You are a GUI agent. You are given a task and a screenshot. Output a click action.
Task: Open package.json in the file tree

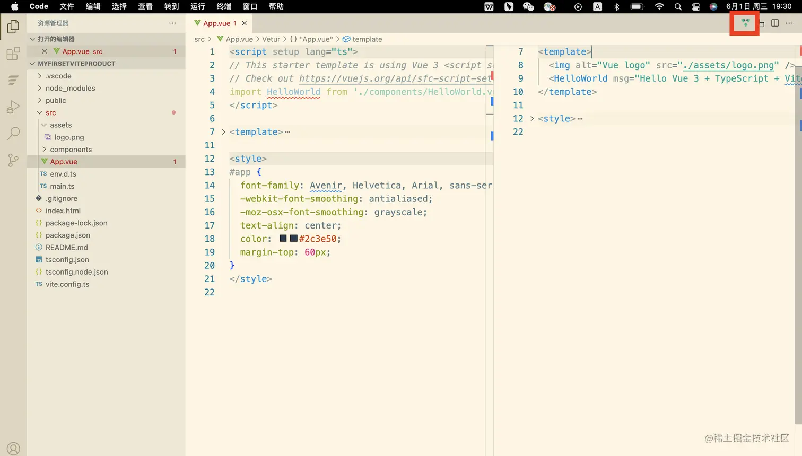tap(68, 235)
